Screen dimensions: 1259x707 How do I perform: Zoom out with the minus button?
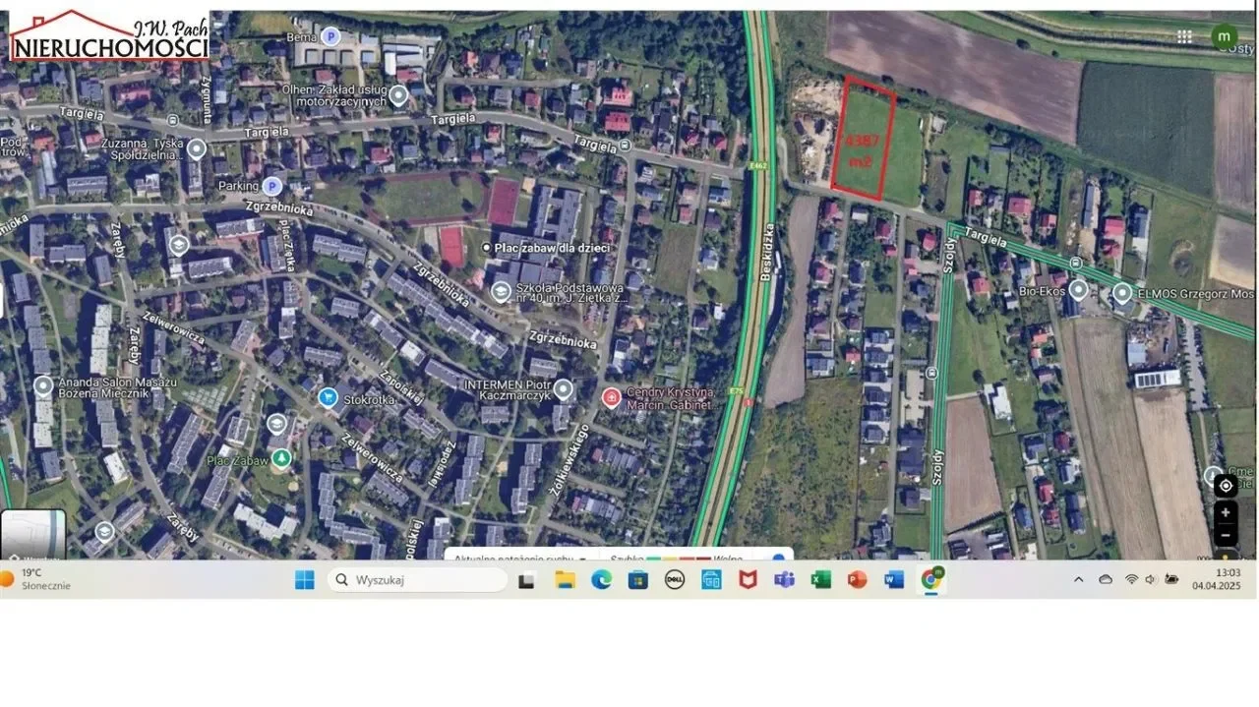coord(1225,536)
